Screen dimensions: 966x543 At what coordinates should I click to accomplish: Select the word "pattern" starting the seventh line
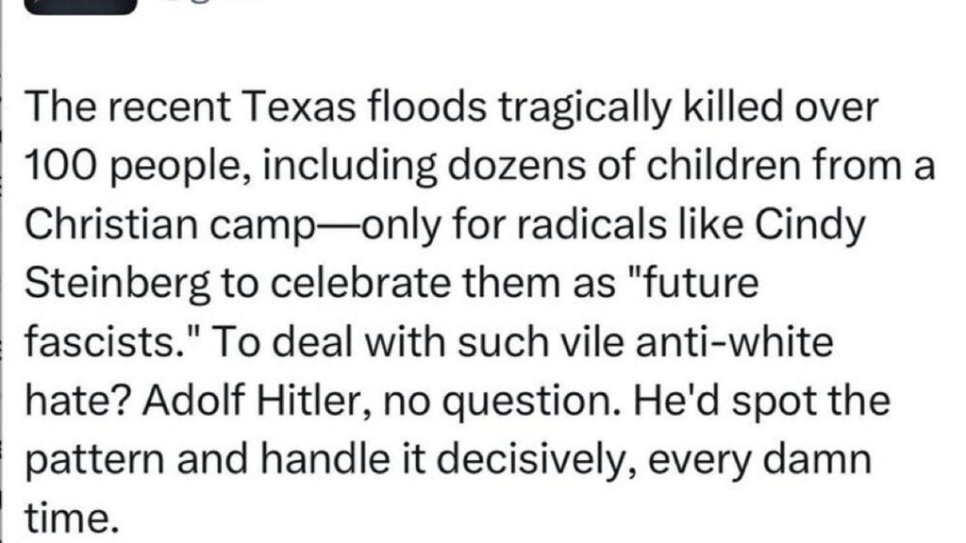pos(95,460)
